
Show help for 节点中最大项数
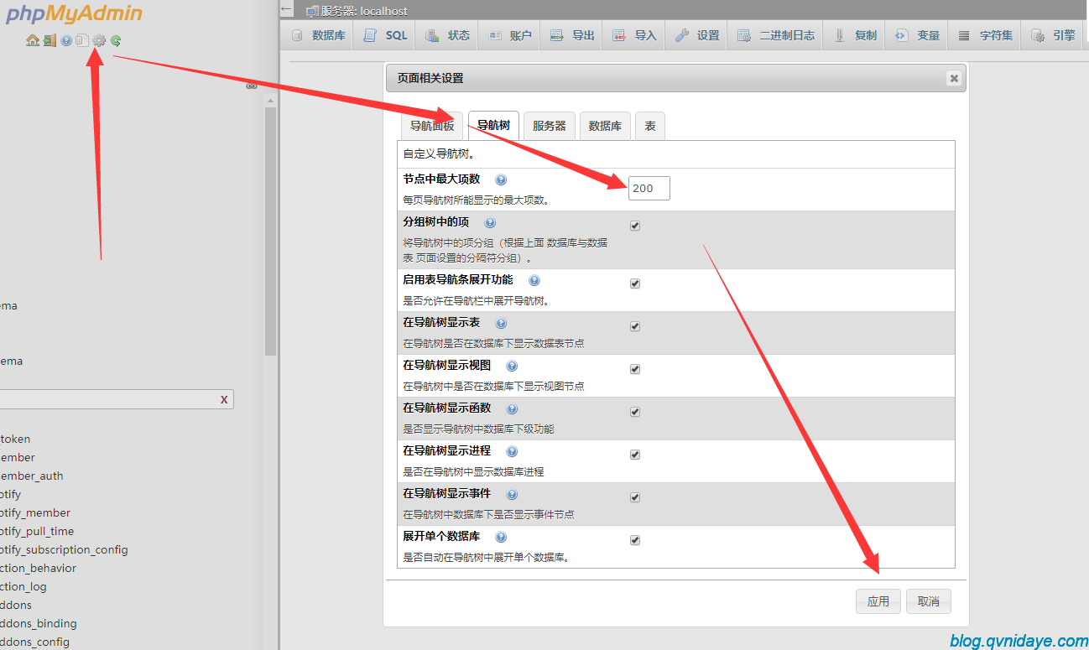501,179
